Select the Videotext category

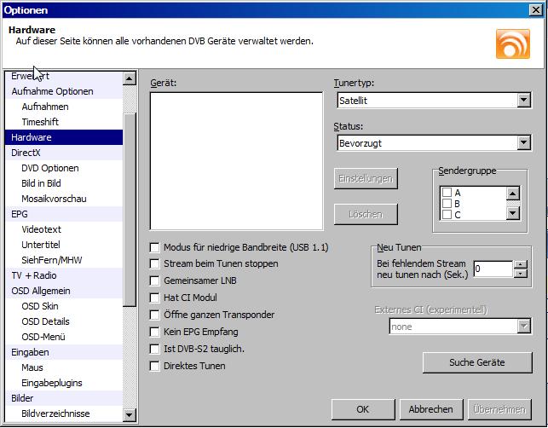click(x=42, y=229)
